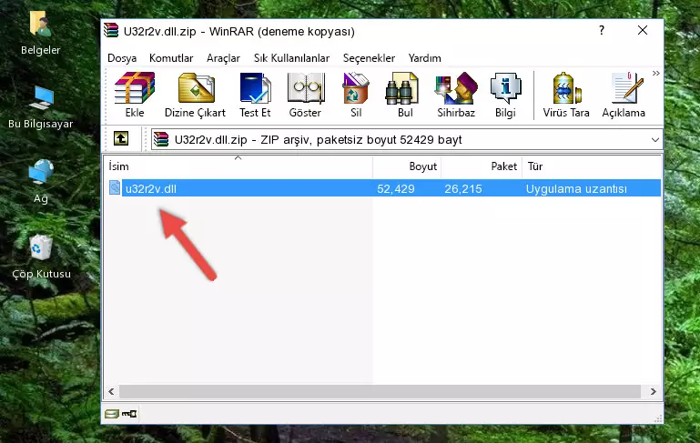
Task: Open the Sık Kullanılanlar menu
Action: 291,58
